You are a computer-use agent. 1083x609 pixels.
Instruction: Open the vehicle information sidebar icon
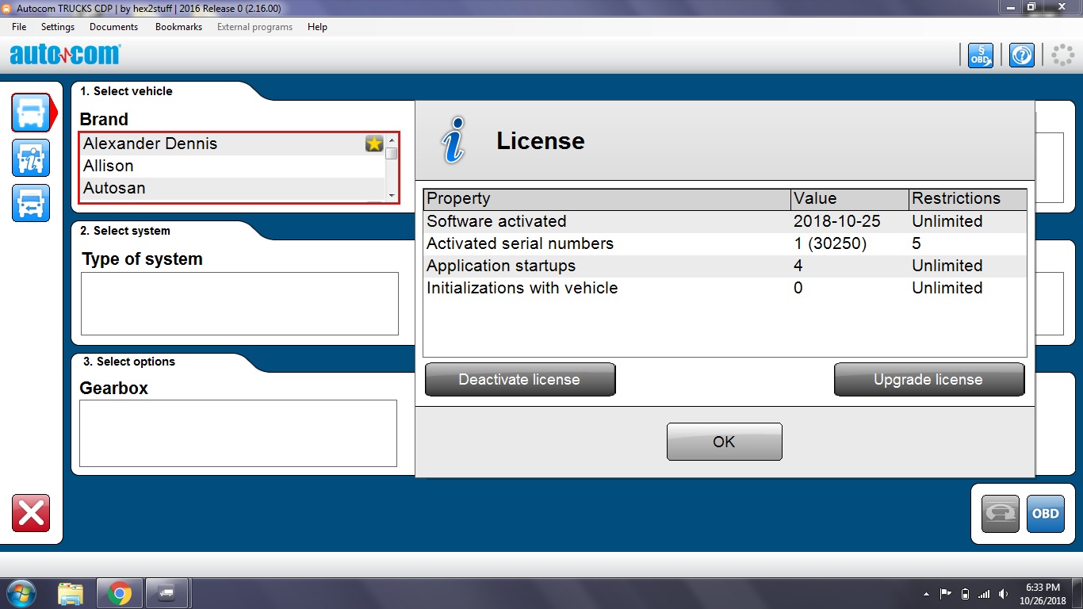pyautogui.click(x=31, y=158)
